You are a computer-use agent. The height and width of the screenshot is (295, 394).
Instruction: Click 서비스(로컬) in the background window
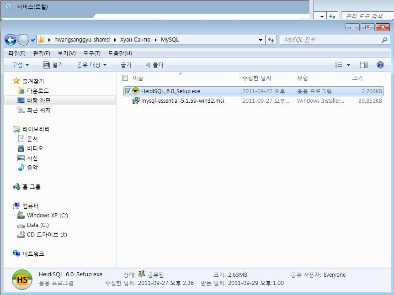[x=32, y=7]
